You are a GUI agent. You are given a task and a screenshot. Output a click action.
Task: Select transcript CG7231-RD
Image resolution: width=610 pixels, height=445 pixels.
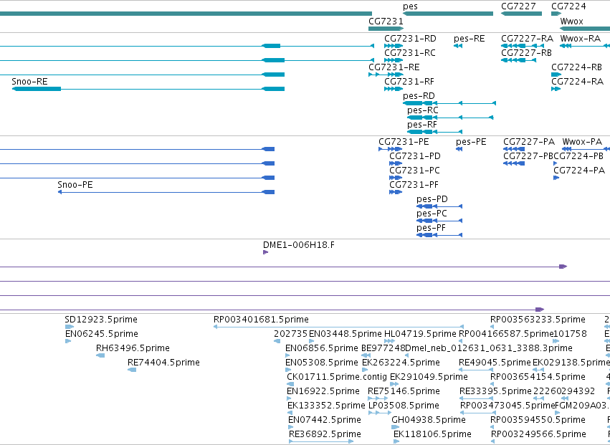point(394,46)
